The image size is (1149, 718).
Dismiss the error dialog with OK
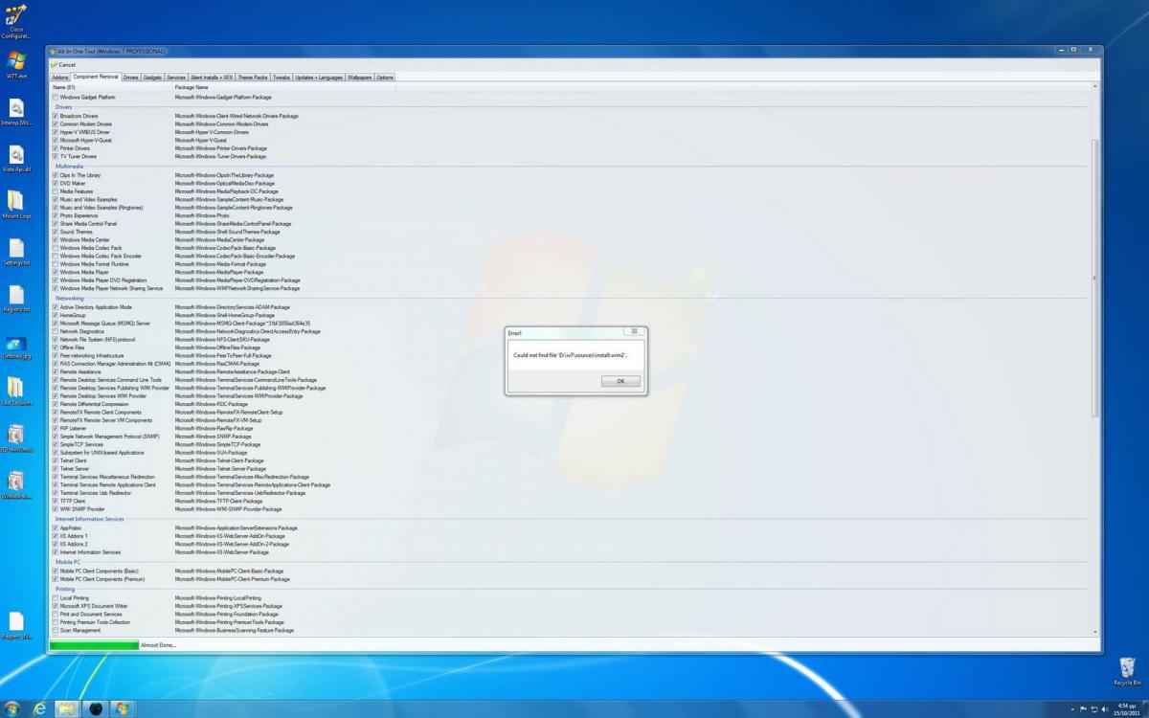point(620,381)
